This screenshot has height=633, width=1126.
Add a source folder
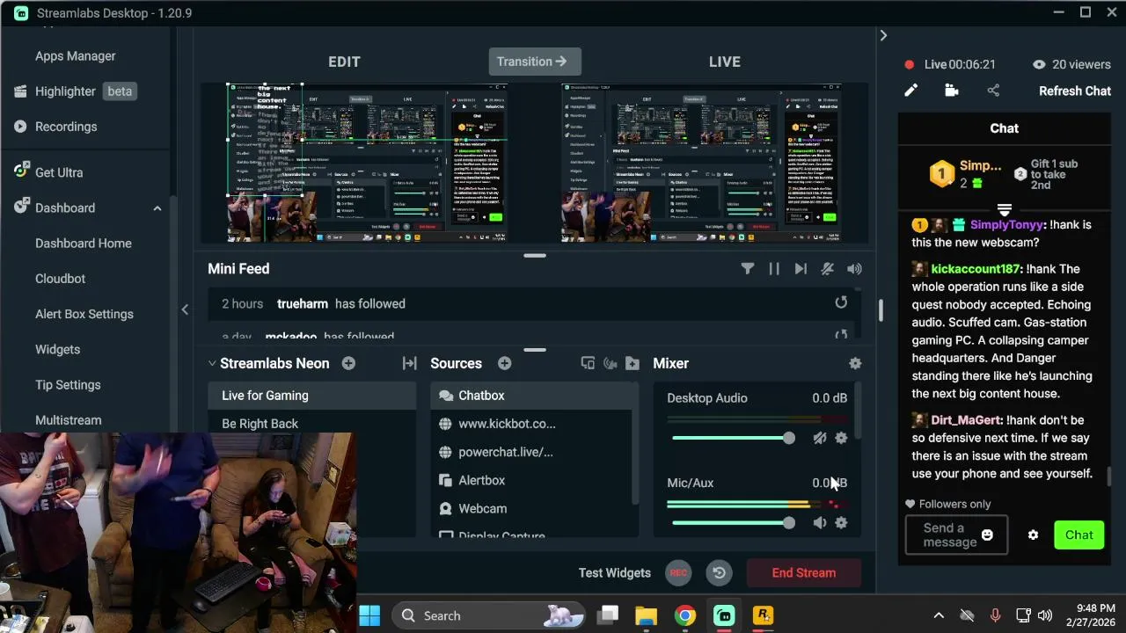[x=632, y=363]
